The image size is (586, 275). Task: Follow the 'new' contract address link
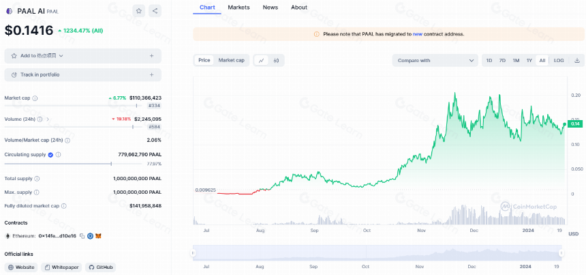(x=418, y=34)
